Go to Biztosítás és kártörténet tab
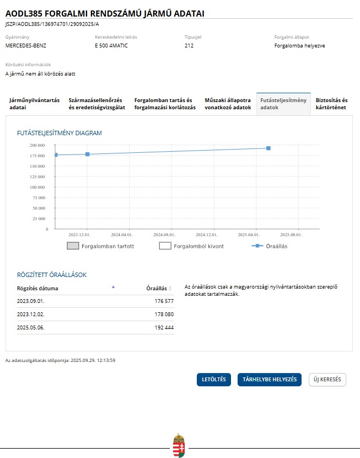The height and width of the screenshot is (458, 360). 332,104
